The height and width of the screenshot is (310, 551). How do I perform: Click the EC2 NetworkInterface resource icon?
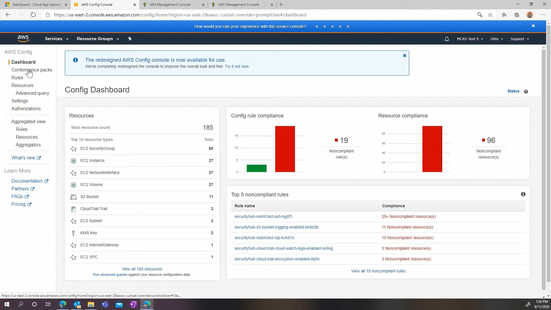(x=73, y=173)
